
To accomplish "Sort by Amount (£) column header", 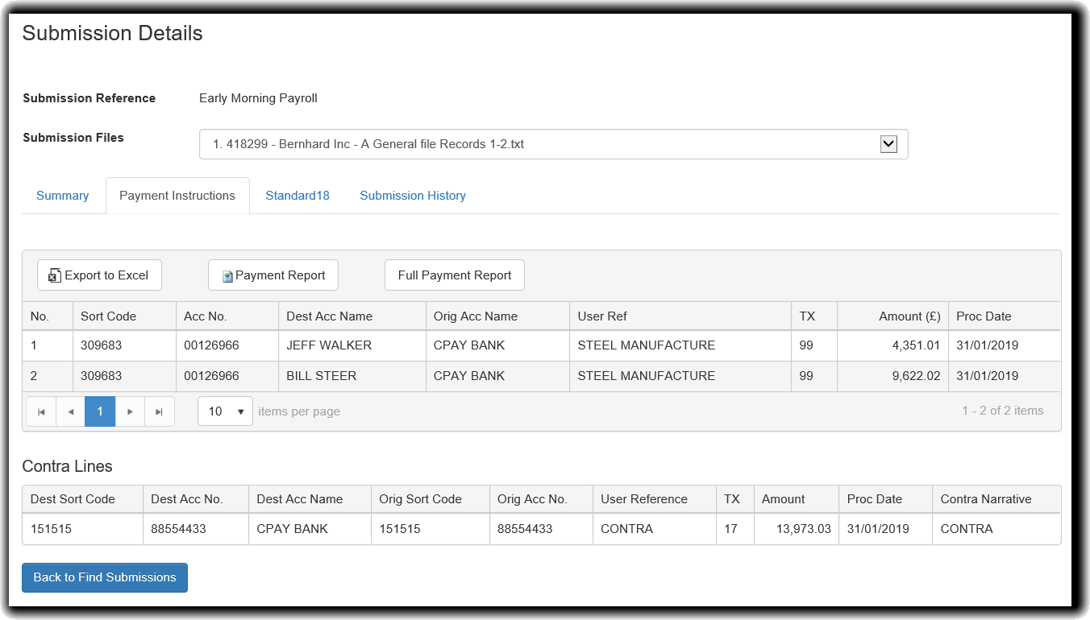I will pos(909,316).
